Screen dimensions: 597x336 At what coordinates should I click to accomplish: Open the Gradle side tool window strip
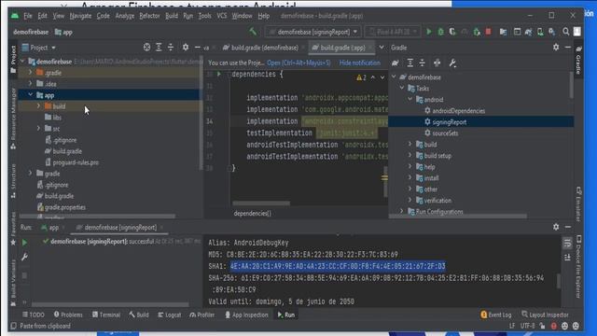(578, 61)
